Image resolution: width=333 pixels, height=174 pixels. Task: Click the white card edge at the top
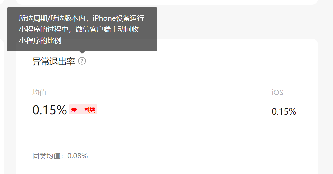coord(167,2)
